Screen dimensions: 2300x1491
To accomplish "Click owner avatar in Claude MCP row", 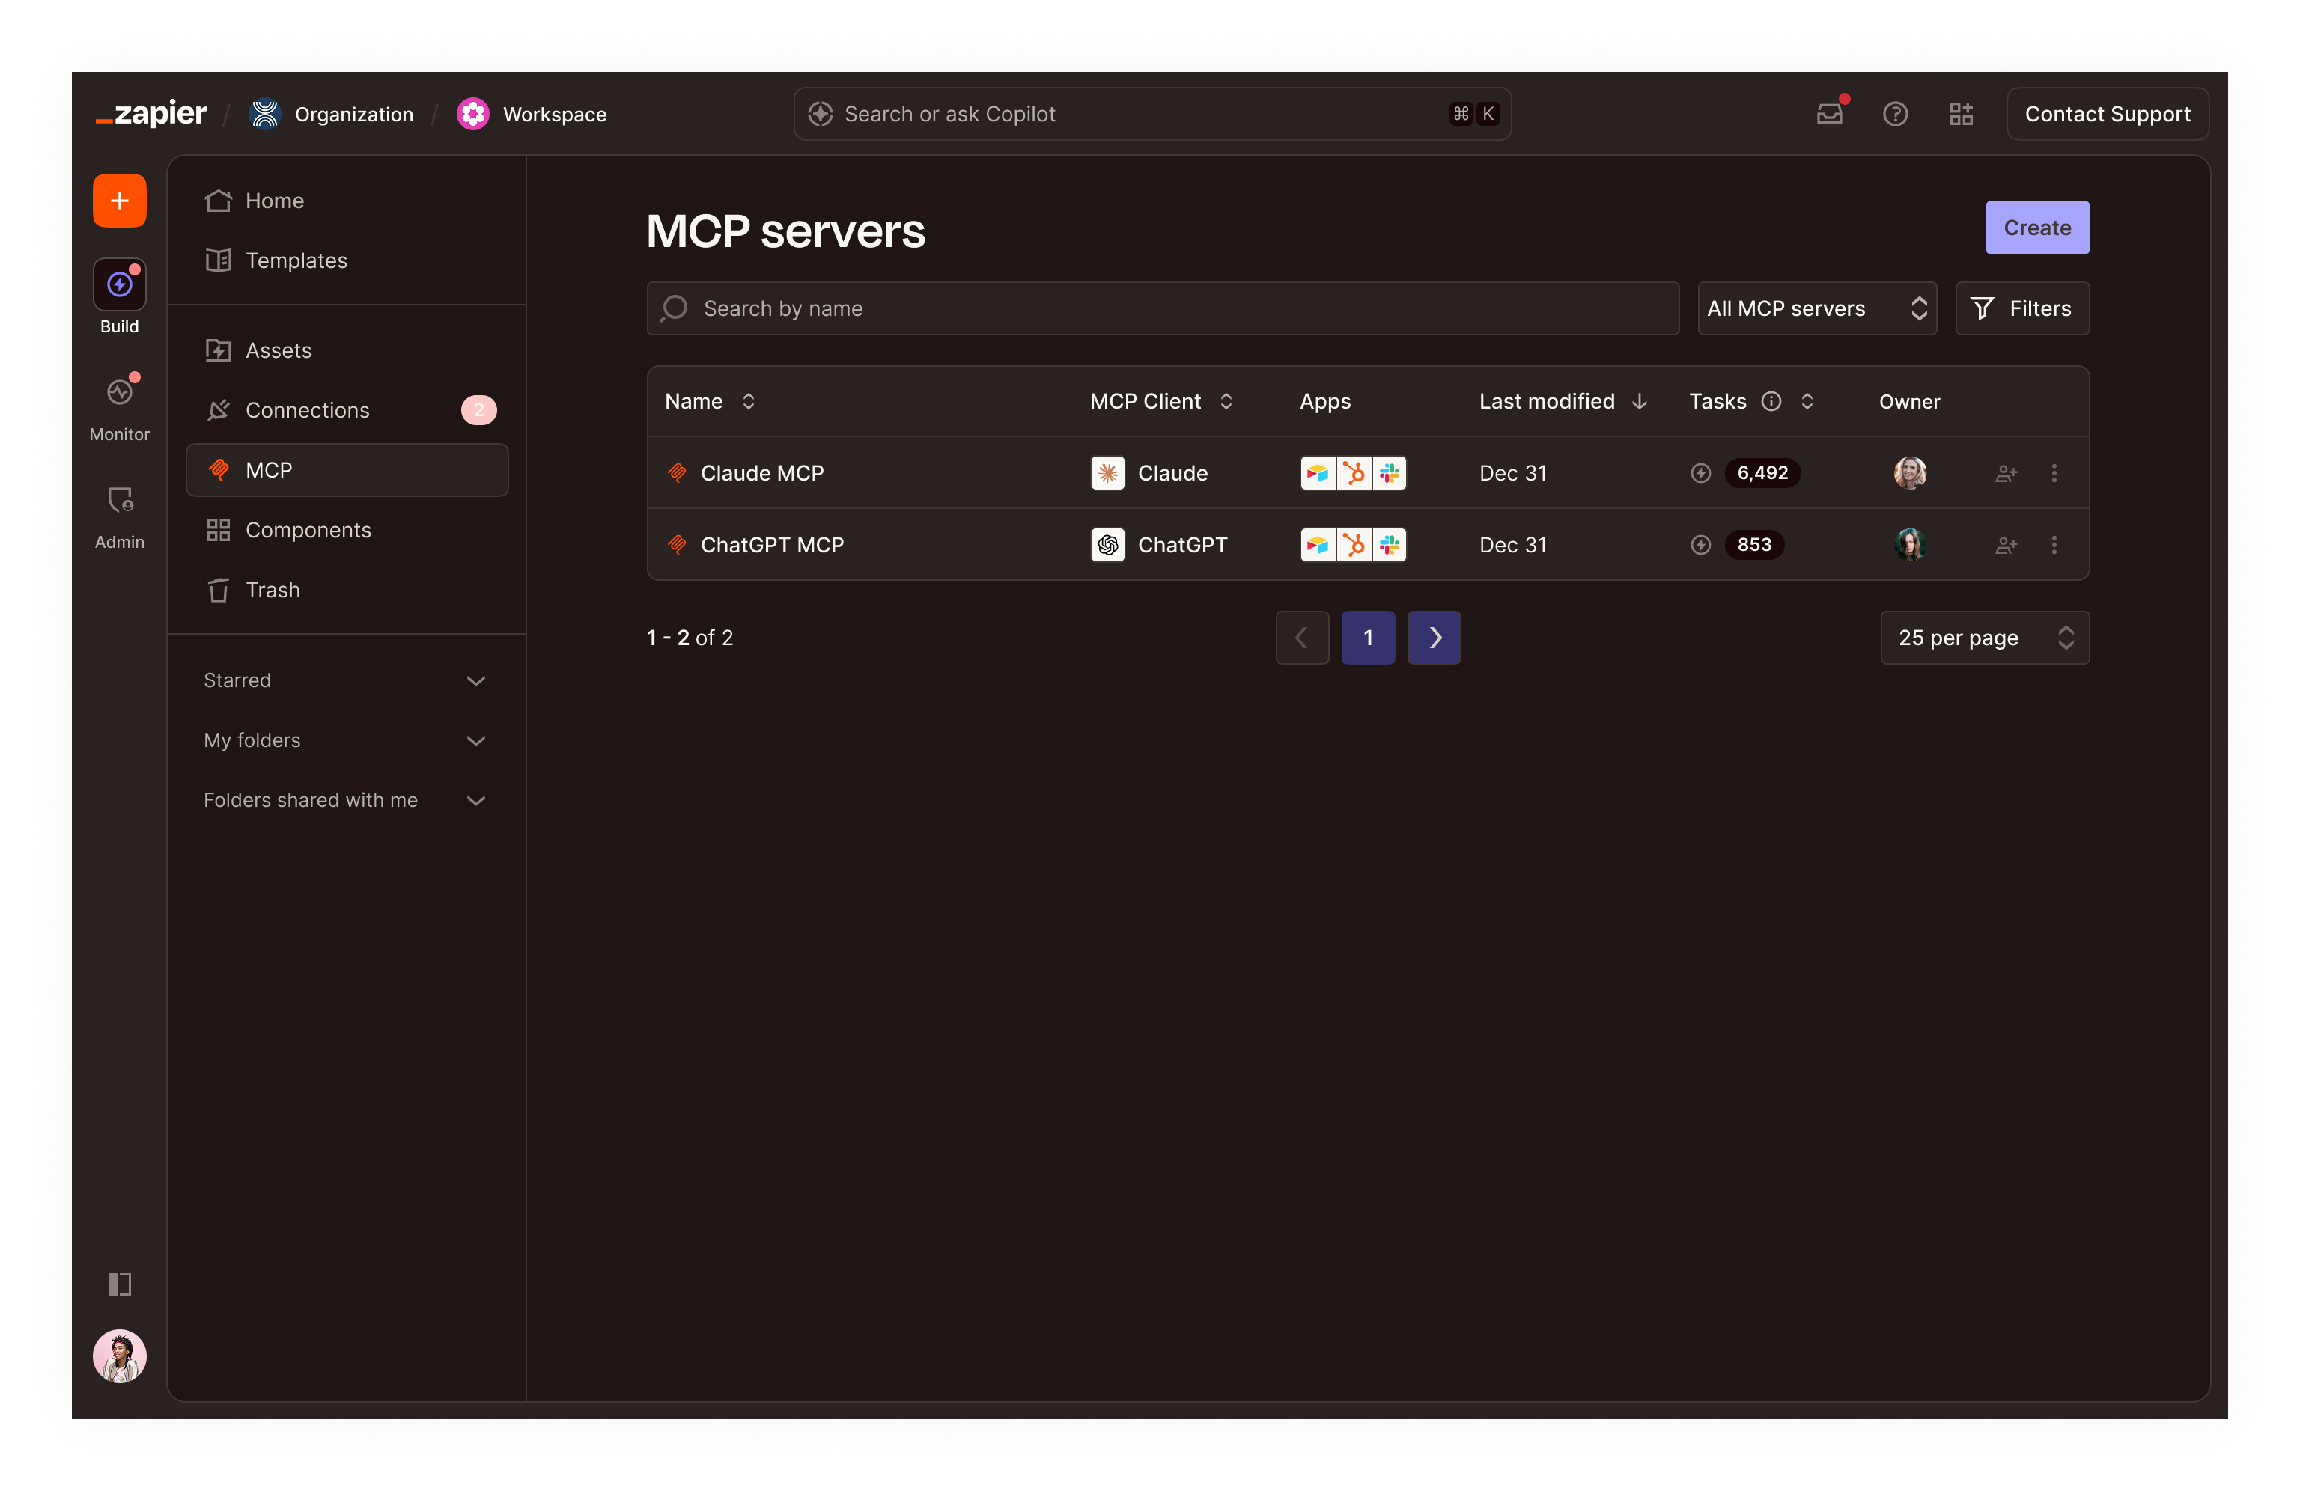I will pos(1910,472).
